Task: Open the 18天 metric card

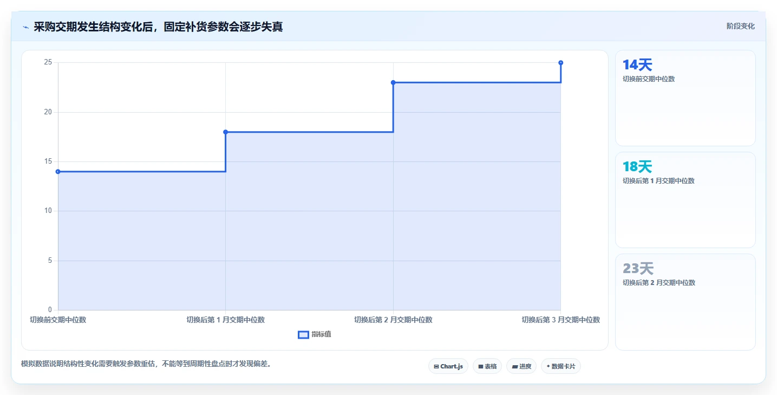Action: coord(685,200)
